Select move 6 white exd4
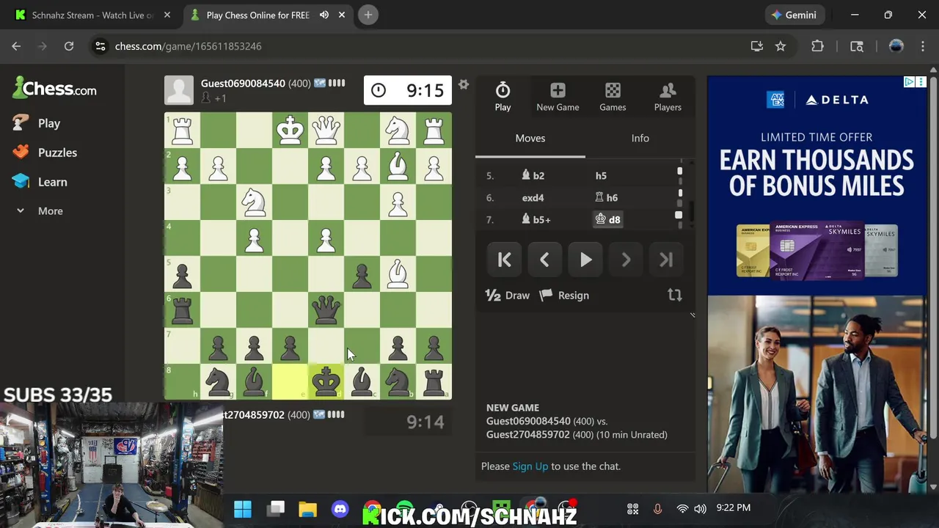The image size is (939, 528). (x=533, y=197)
